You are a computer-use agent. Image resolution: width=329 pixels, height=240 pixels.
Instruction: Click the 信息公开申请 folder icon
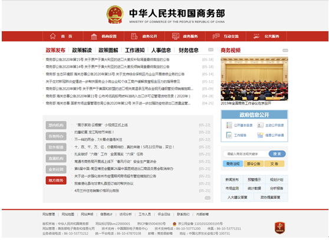tap(260, 135)
